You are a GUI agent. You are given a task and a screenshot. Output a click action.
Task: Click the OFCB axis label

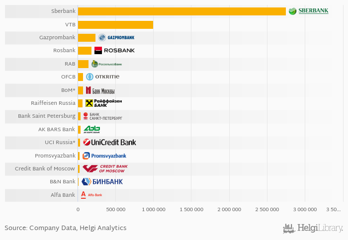coord(68,77)
